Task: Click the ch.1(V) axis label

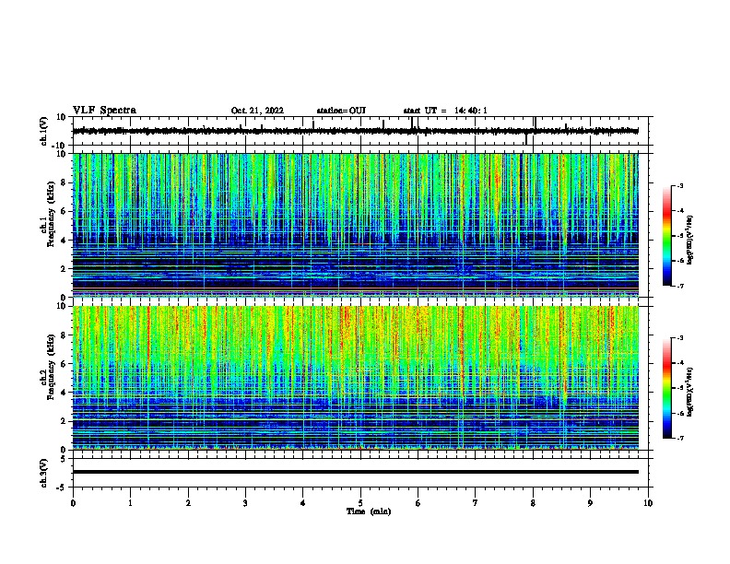Action: 44,131
